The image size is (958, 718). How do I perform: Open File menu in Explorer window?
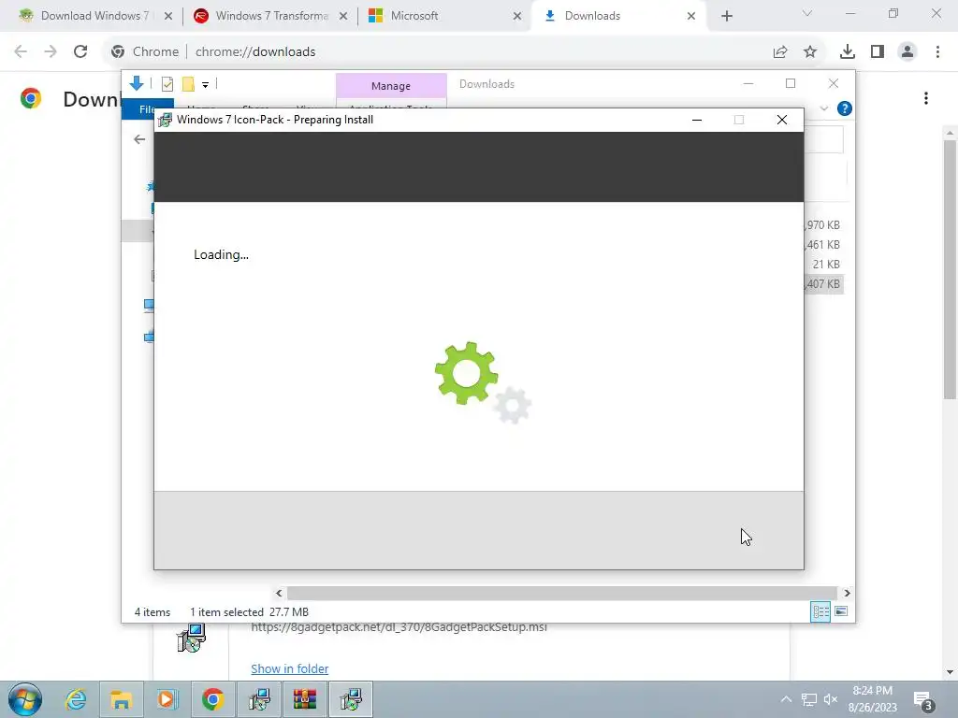147,108
